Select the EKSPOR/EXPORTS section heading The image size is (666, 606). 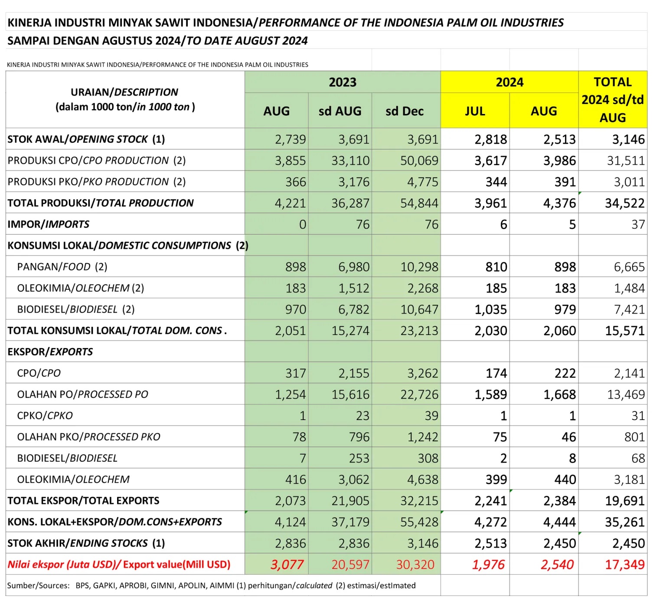[50, 352]
